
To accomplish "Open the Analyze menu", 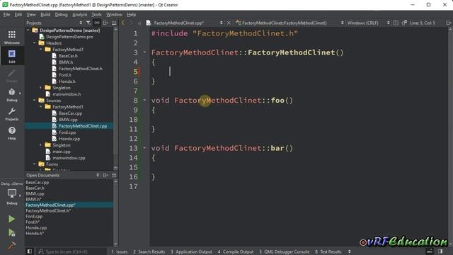I will (x=80, y=14).
